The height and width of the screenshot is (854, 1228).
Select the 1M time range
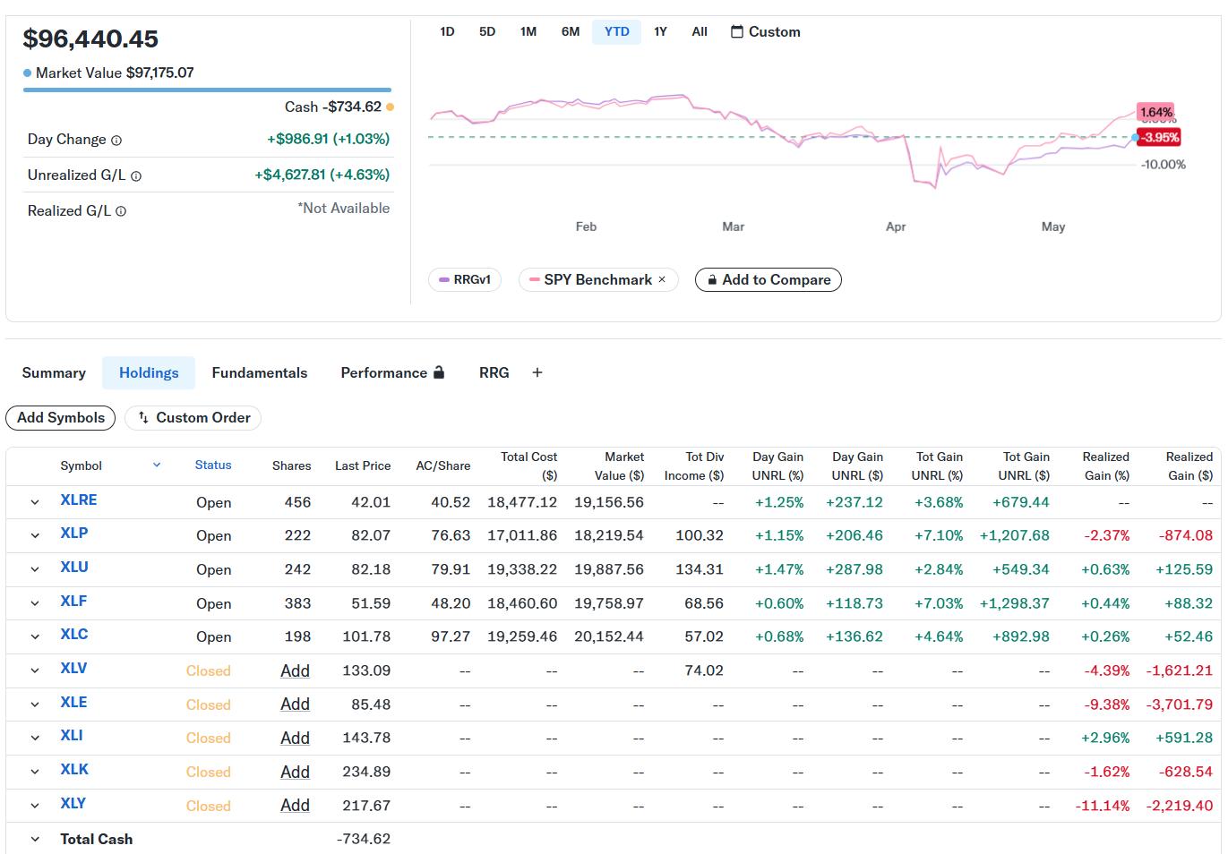528,31
